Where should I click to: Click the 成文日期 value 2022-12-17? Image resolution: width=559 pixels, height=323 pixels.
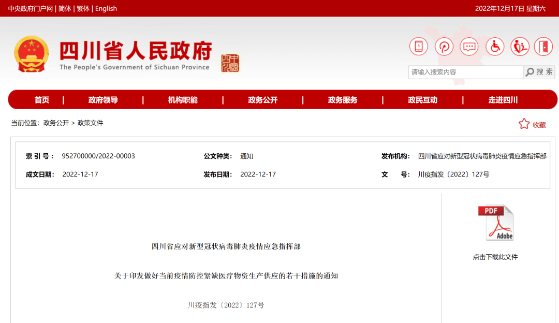click(80, 174)
